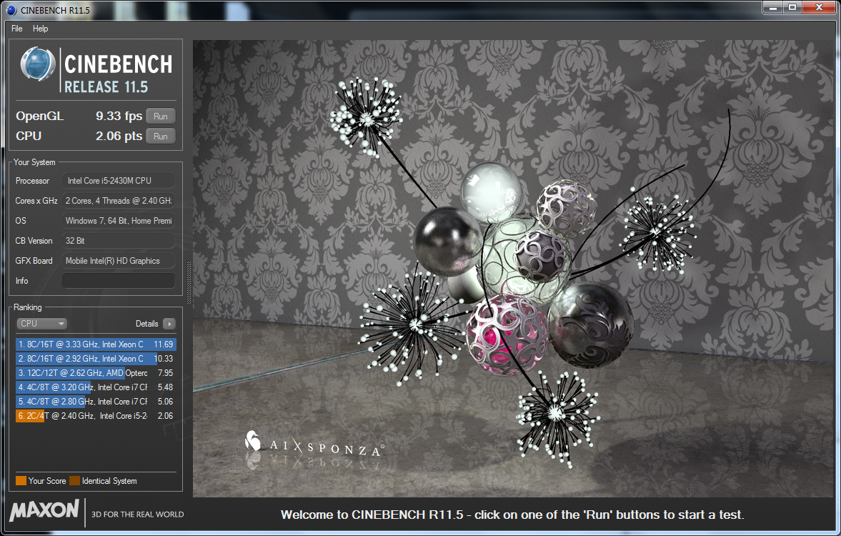Maximize the Cinebench window

coord(792,8)
